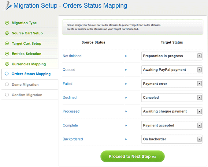Click the Processed source status
The height and width of the screenshot is (167, 208).
[71, 111]
